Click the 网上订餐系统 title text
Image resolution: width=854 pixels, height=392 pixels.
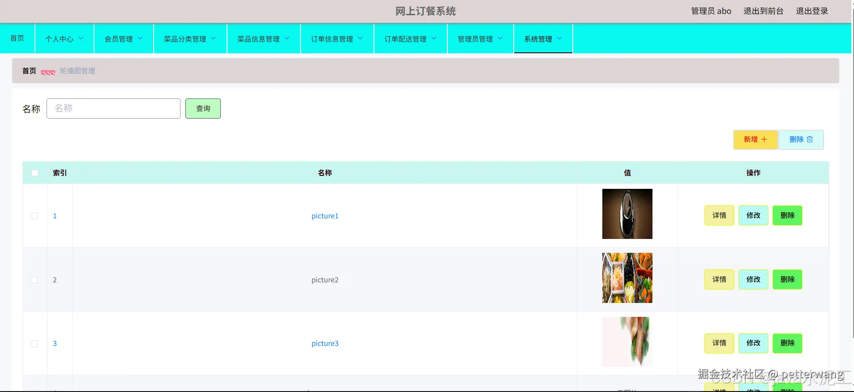[x=425, y=11]
